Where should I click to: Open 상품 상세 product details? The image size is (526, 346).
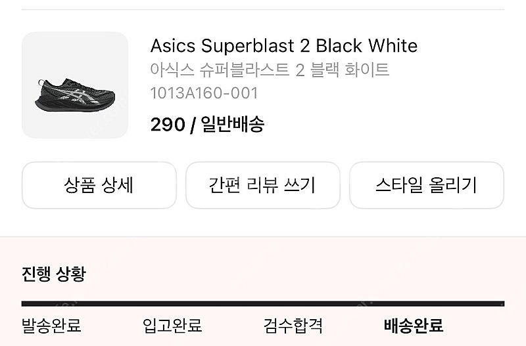(99, 185)
